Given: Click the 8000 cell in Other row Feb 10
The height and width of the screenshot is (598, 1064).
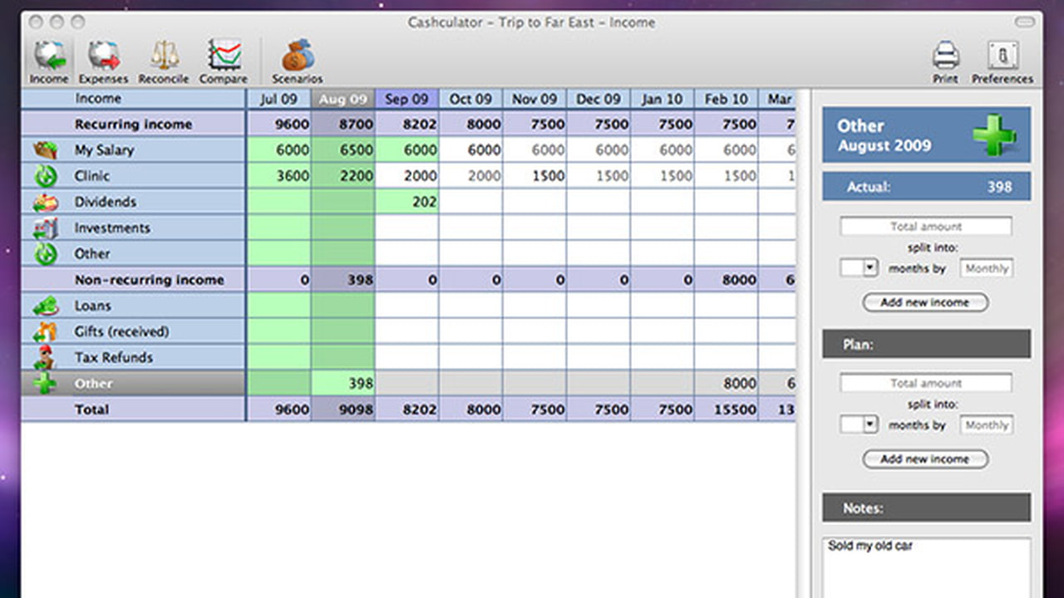Looking at the screenshot, I should (727, 384).
